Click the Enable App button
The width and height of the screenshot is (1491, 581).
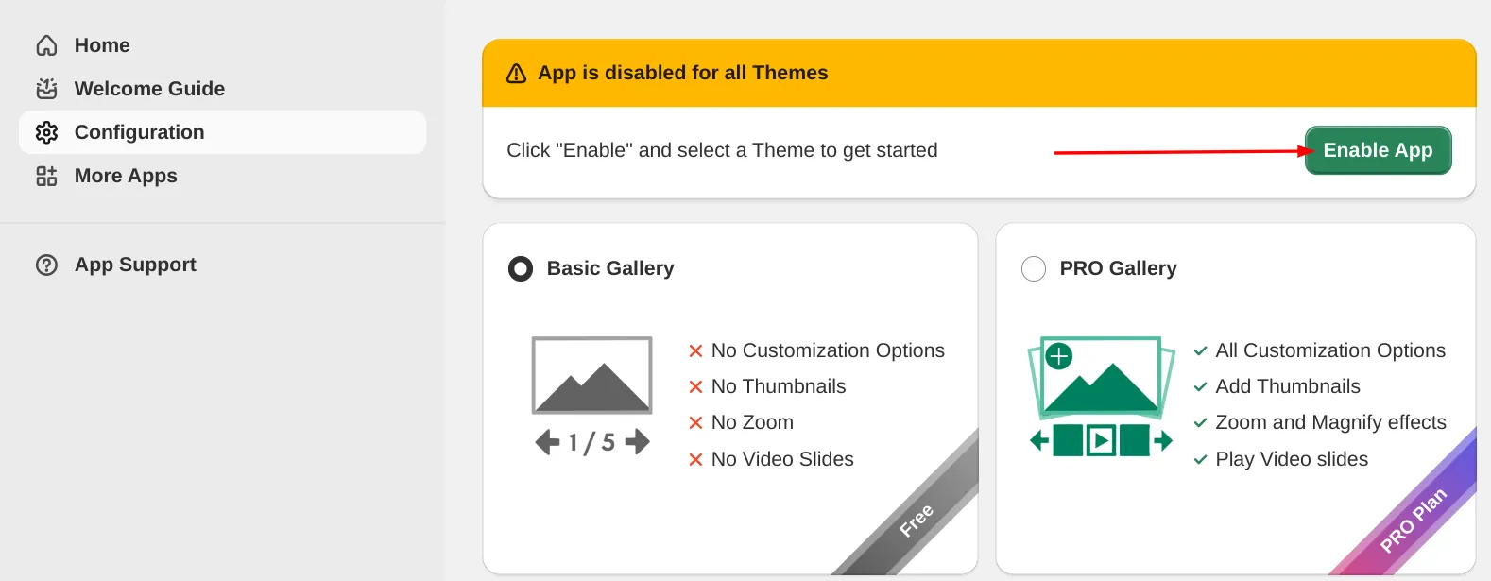click(x=1378, y=150)
